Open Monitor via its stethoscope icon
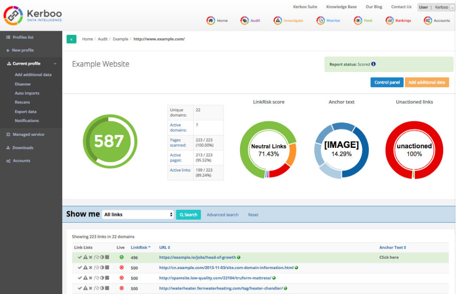This screenshot has height=294, width=456. pyautogui.click(x=320, y=20)
